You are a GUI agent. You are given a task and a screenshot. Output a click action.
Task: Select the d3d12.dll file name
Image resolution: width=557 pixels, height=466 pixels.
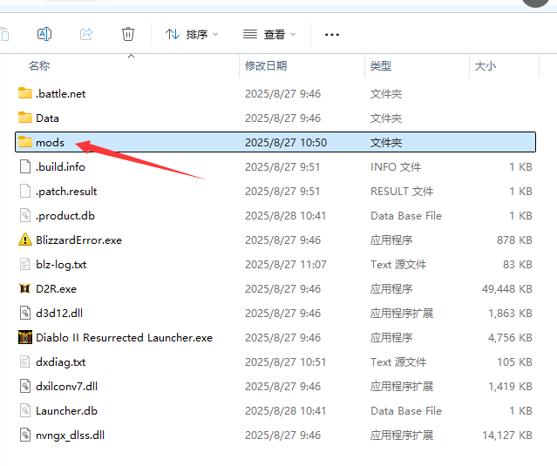59,313
